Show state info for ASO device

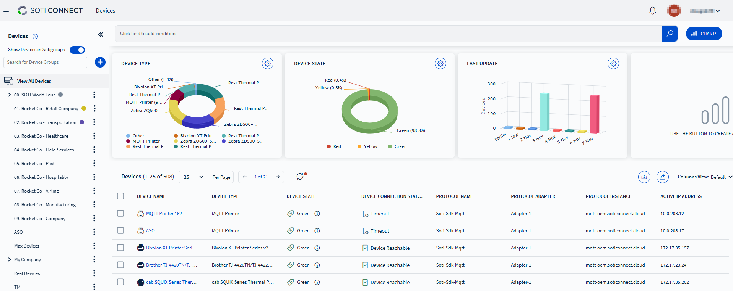click(317, 231)
